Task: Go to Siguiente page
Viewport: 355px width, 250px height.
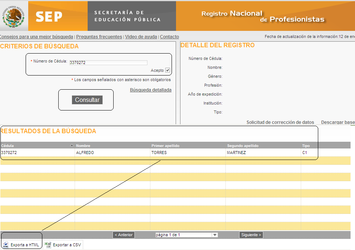Action: pyautogui.click(x=251, y=235)
